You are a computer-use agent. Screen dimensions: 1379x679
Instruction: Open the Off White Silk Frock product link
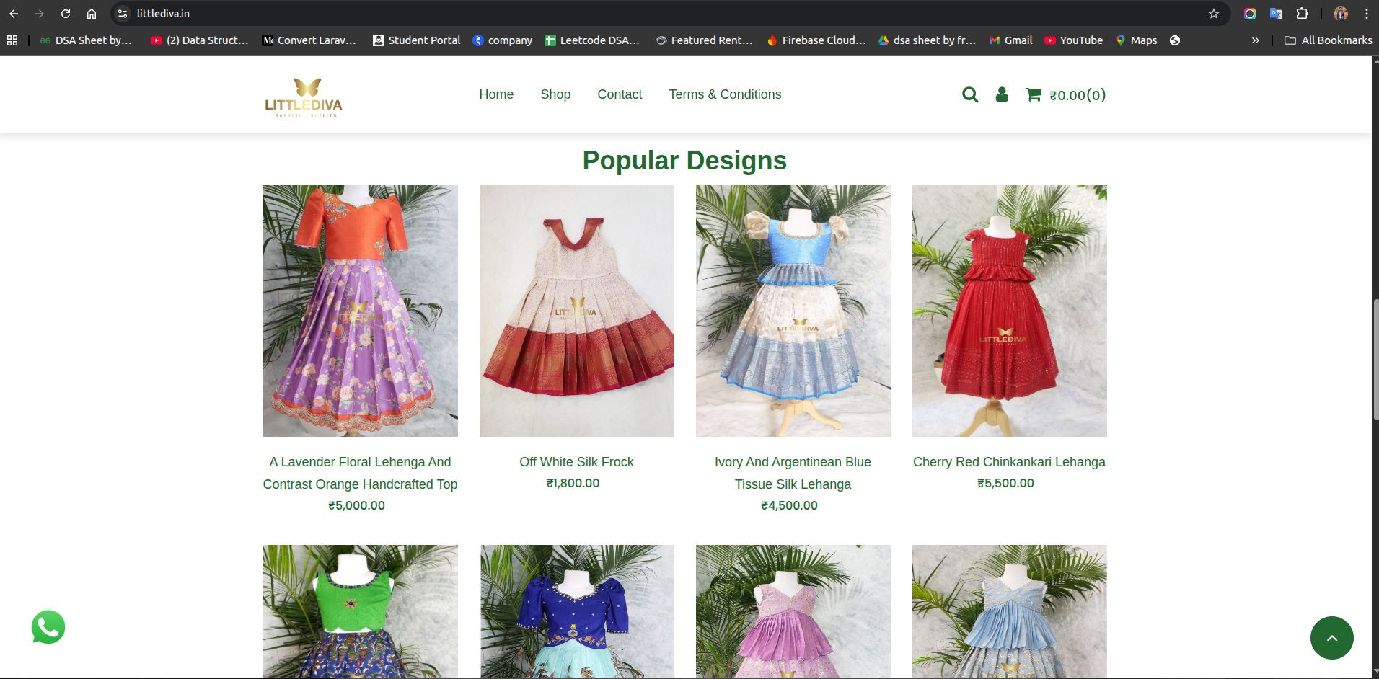[x=576, y=462]
